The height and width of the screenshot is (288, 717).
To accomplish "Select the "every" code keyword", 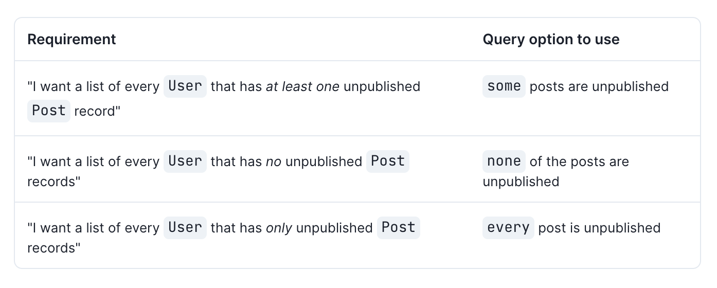I will click(508, 227).
